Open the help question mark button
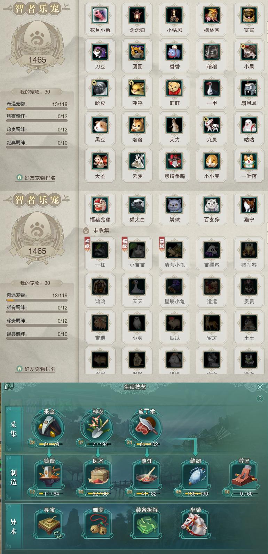The image size is (268, 554). [260, 399]
